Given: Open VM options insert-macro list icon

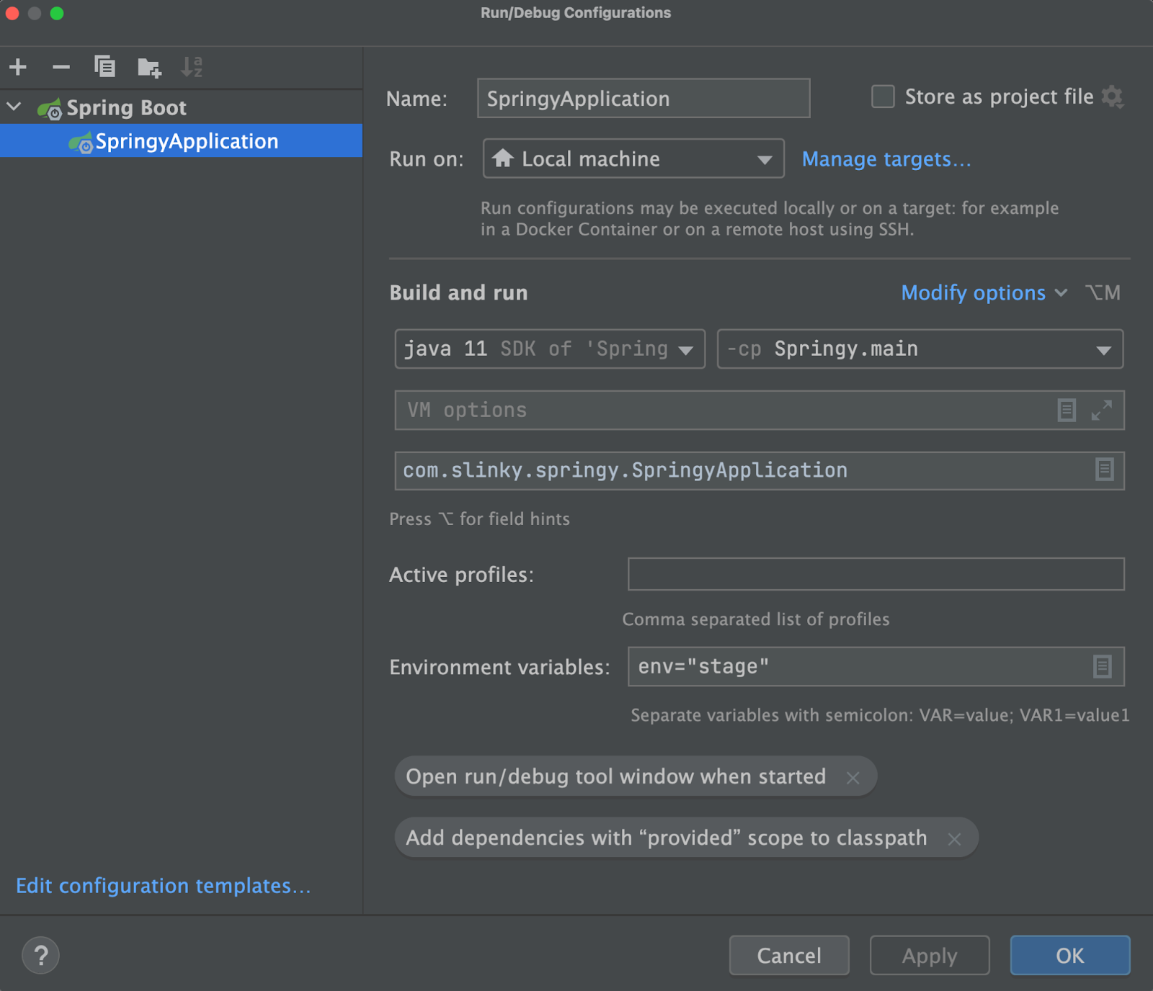Looking at the screenshot, I should tap(1067, 410).
